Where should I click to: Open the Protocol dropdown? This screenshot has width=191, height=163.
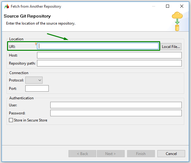click(x=34, y=80)
